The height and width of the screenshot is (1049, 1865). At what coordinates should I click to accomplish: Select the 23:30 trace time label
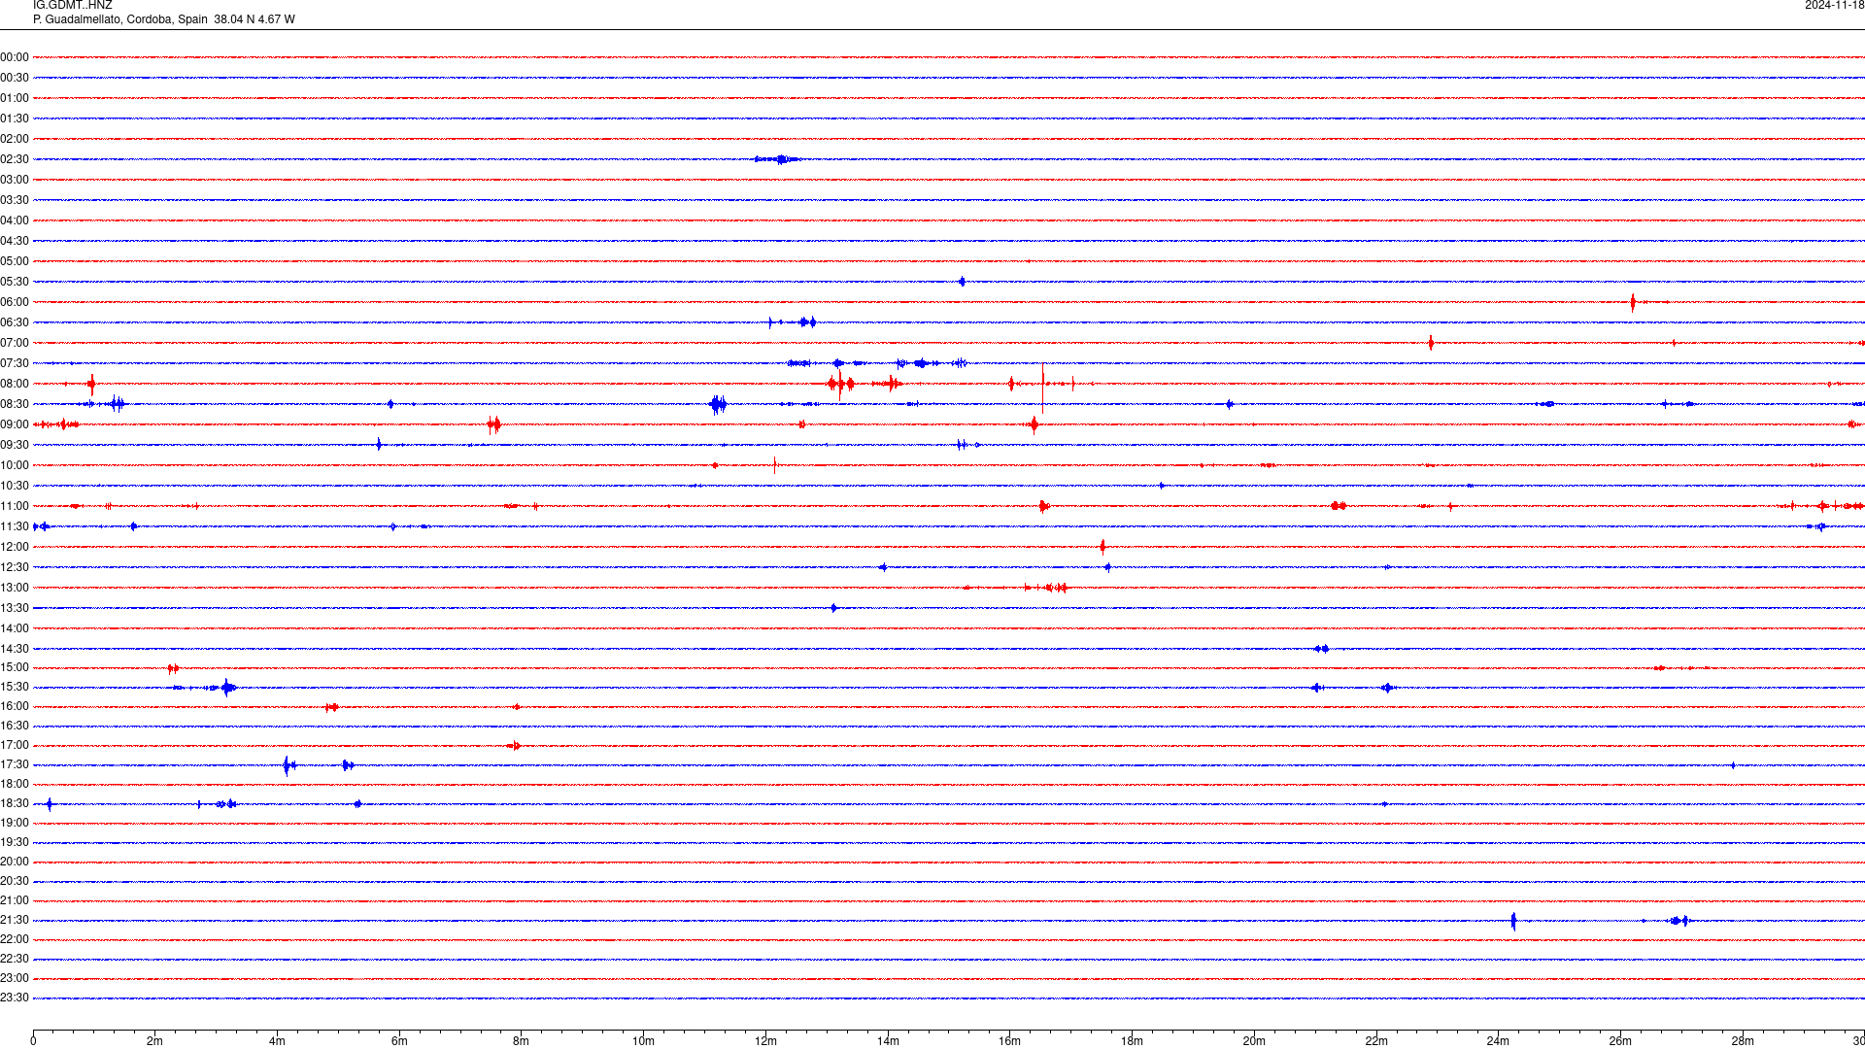15,998
